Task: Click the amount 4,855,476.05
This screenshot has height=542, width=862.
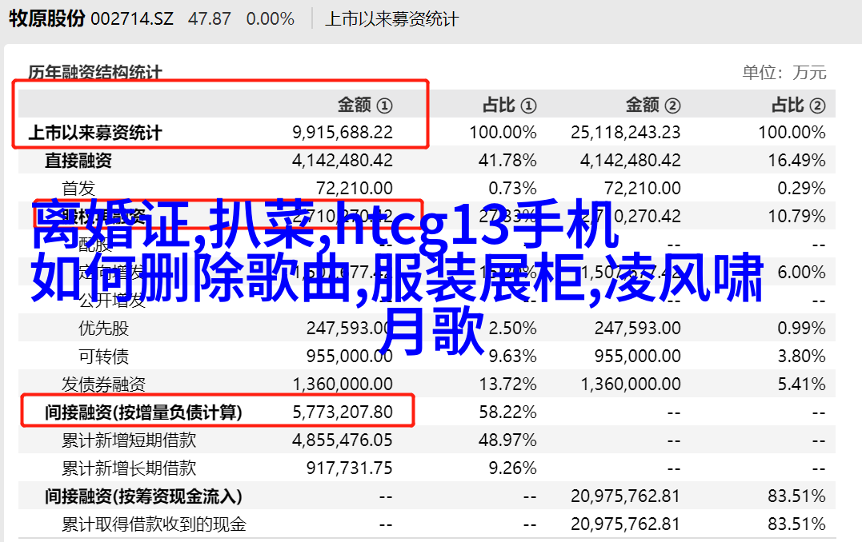Action: point(343,440)
